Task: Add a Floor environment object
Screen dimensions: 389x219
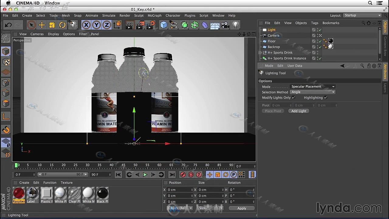Action: [215, 25]
